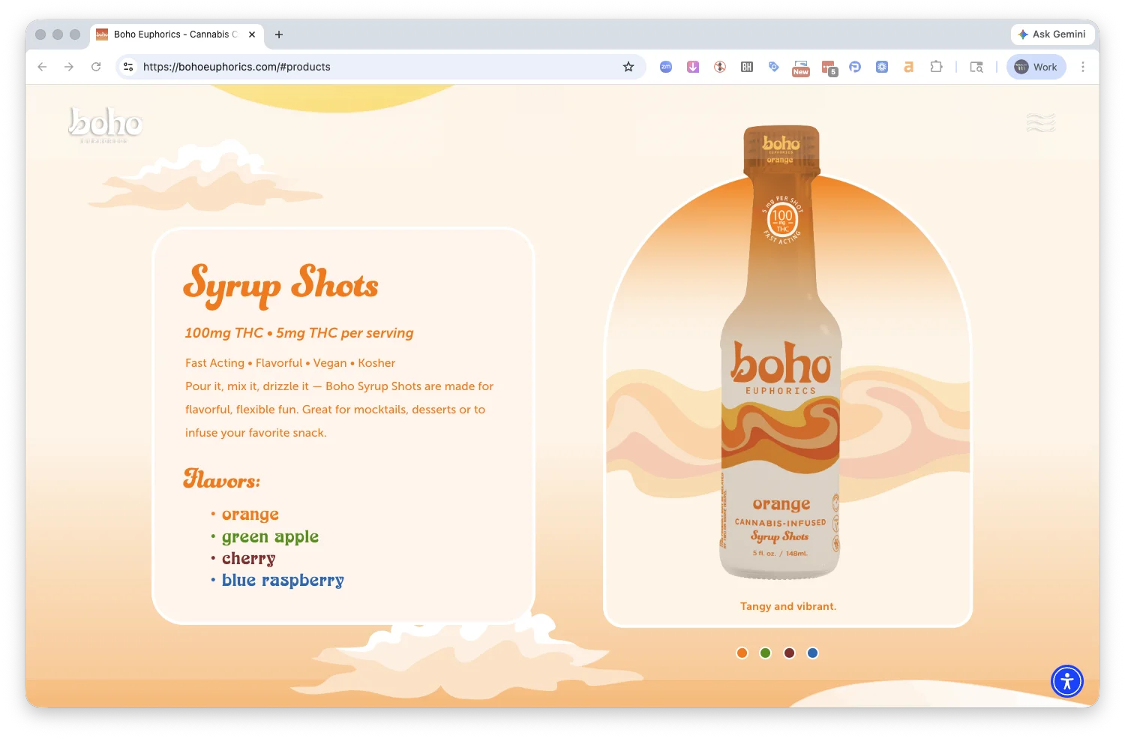Reload the page
This screenshot has height=739, width=1125.
click(x=96, y=67)
